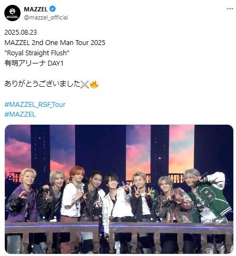236x256 pixels.
Task: Open the three-dot more options menu
Action: pyautogui.click(x=230, y=9)
